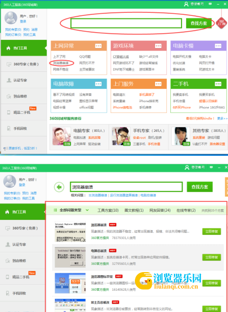The height and width of the screenshot is (312, 228).
Task: Expand more options on 电脑卡慢 tile
Action: tap(218, 46)
